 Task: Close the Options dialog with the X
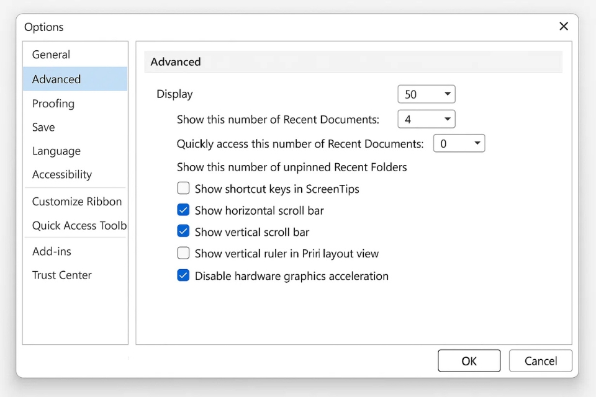tap(563, 26)
